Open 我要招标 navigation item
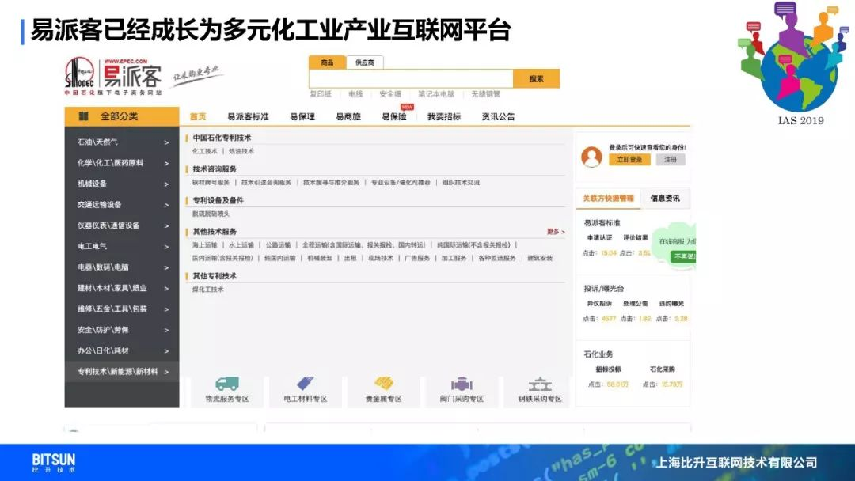The image size is (855, 481). 444,116
